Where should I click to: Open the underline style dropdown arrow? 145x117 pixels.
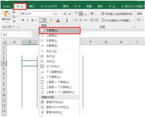(x=36, y=20)
